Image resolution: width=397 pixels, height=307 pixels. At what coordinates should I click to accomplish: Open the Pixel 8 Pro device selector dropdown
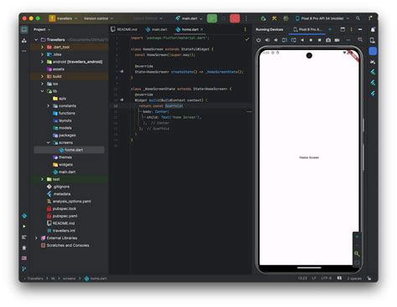click(322, 18)
